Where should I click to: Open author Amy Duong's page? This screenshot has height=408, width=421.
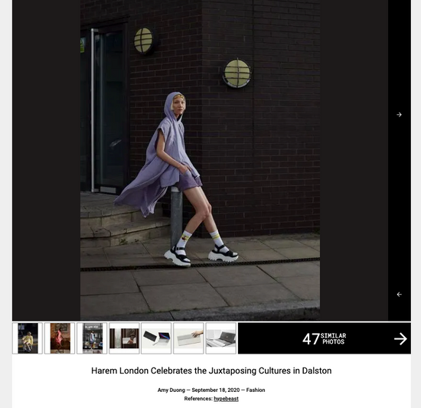171,390
